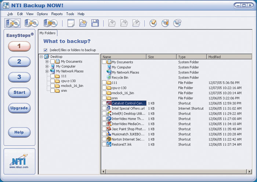Click the Intel Special Offers.url icon
Image resolution: width=257 pixels, height=182 pixels.
109,108
